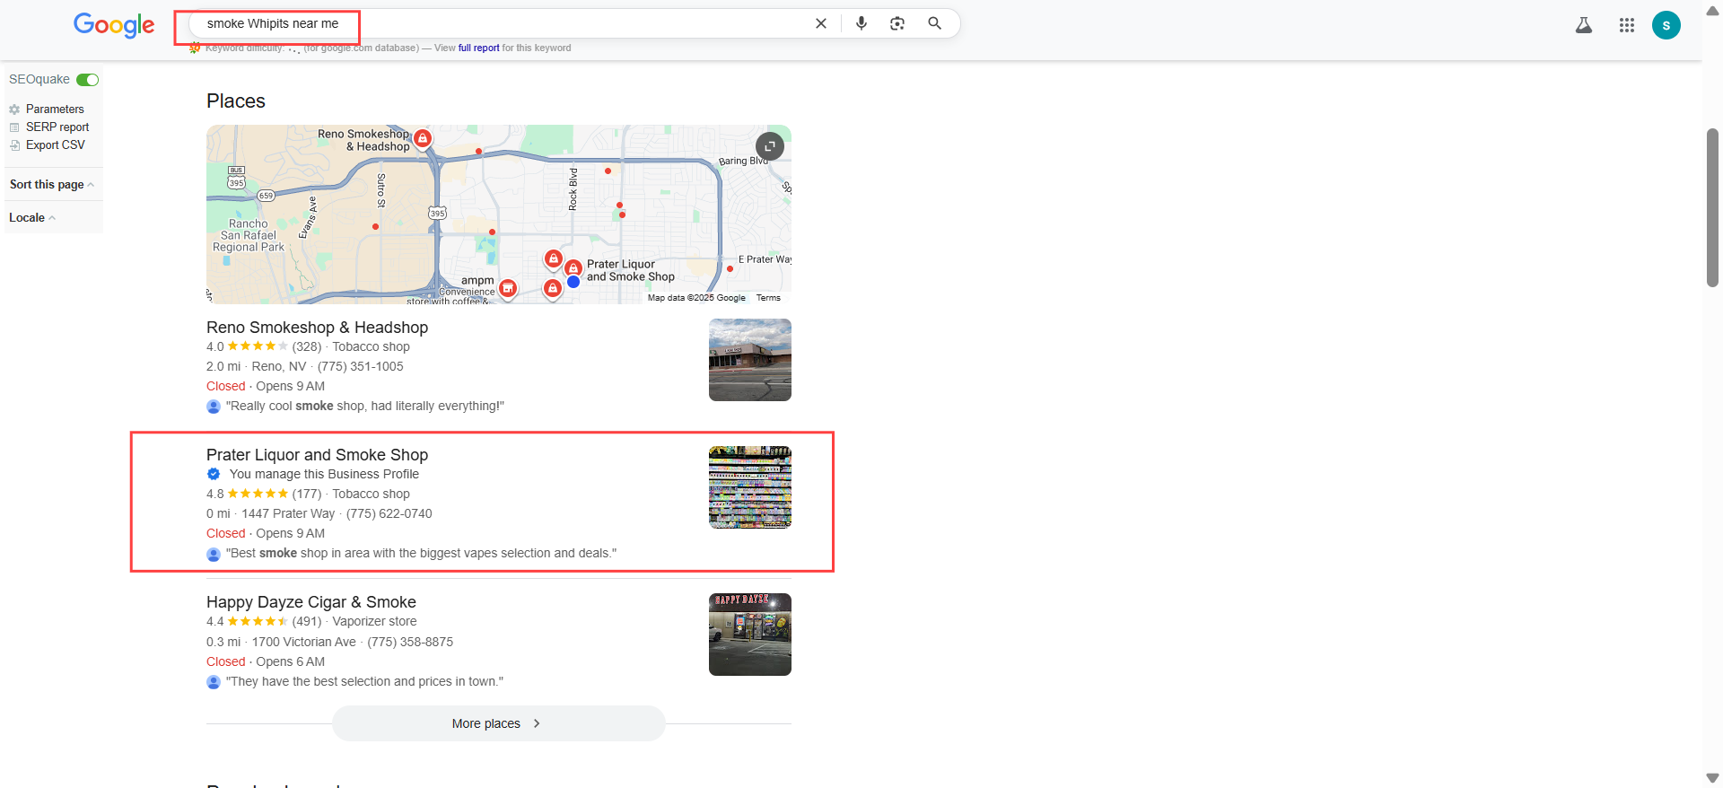Open the Google apps grid

(x=1626, y=25)
